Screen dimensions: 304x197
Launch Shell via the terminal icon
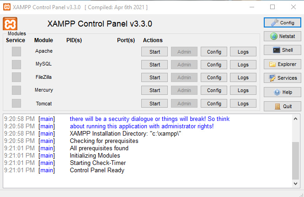(x=282, y=50)
